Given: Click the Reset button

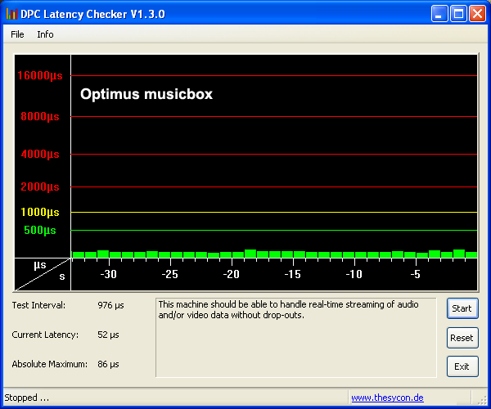Looking at the screenshot, I should 462,338.
